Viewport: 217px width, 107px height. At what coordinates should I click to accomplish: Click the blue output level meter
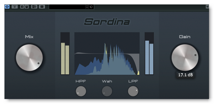149,54
